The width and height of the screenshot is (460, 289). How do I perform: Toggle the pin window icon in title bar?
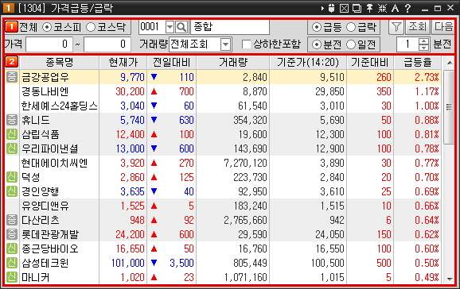369,8
